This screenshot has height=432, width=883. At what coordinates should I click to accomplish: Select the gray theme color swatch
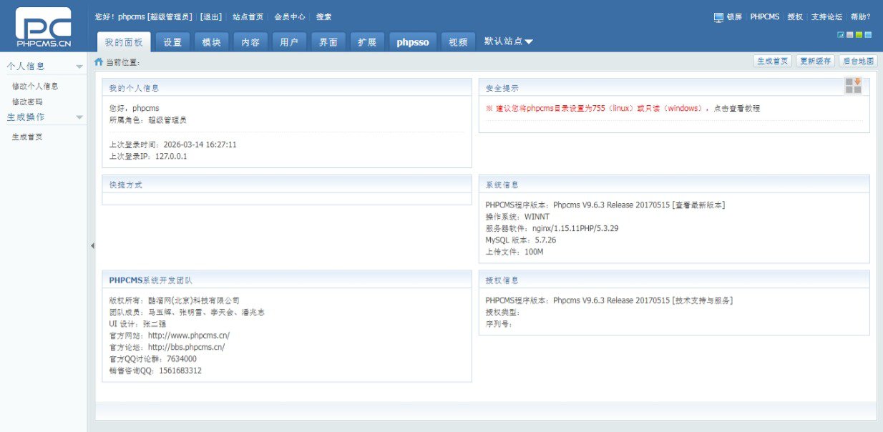tap(849, 34)
